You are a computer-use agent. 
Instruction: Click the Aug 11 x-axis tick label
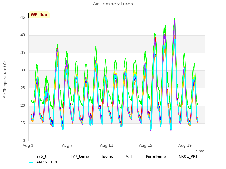[107, 145]
